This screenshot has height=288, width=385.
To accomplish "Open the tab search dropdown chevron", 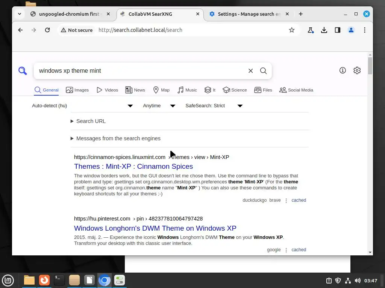I will [x=20, y=14].
